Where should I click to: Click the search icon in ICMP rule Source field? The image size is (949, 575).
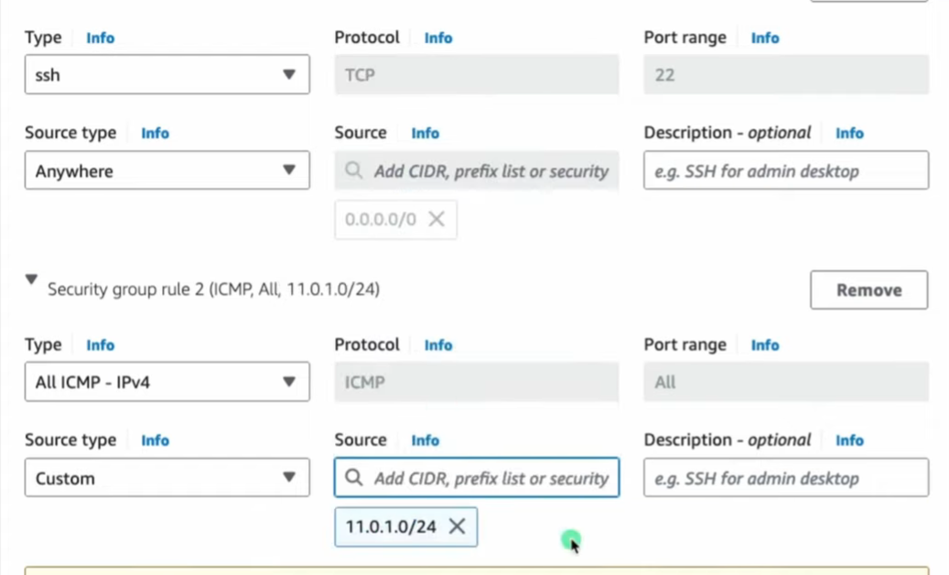354,478
